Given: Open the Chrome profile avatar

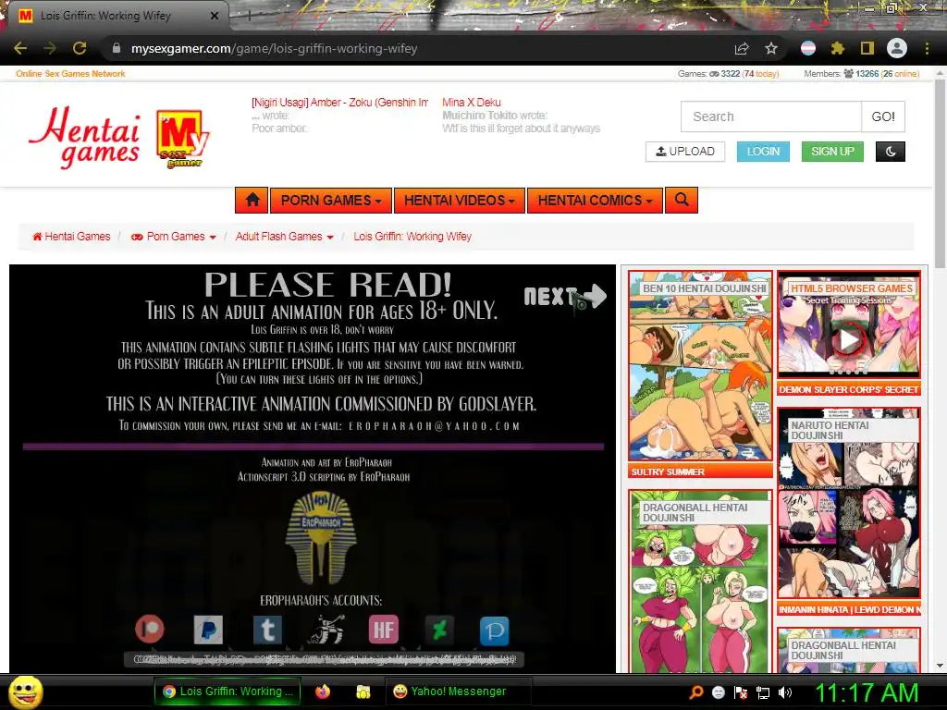Looking at the screenshot, I should click(x=897, y=48).
